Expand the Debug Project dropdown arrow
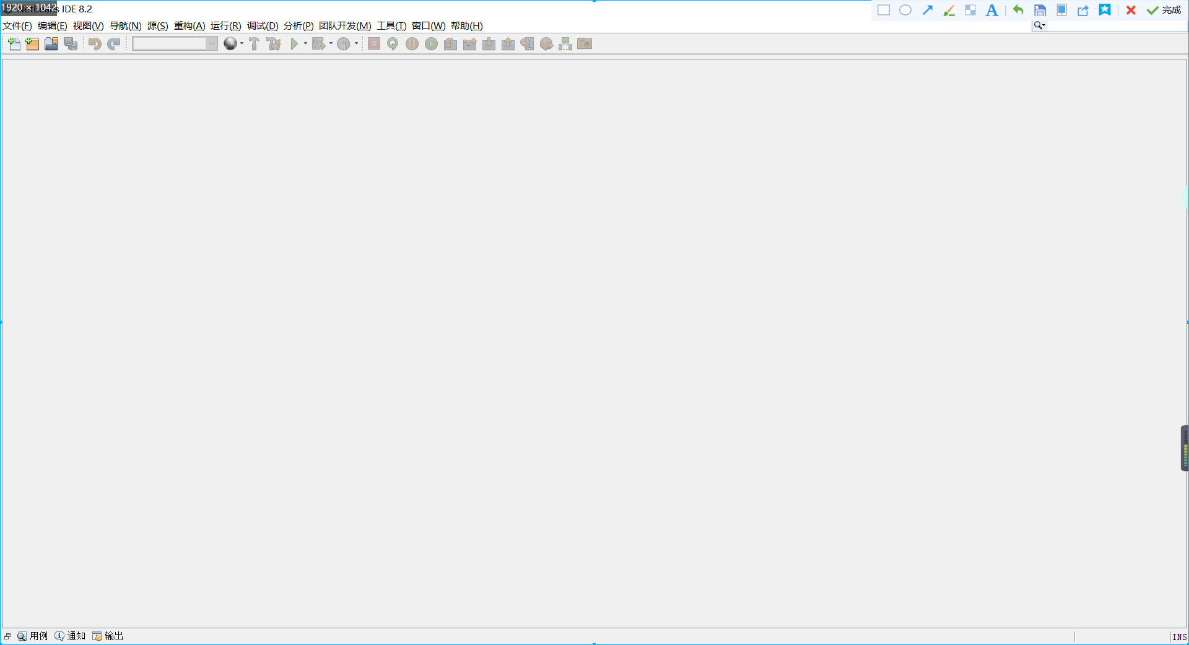Viewport: 1189px width, 645px height. pyautogui.click(x=331, y=43)
